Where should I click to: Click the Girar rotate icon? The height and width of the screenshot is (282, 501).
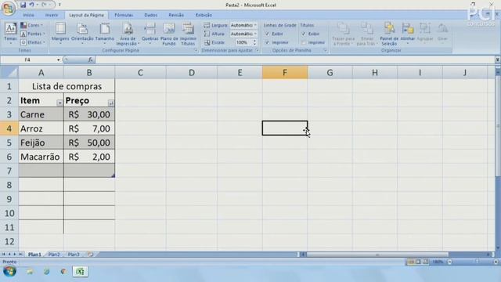(x=442, y=29)
